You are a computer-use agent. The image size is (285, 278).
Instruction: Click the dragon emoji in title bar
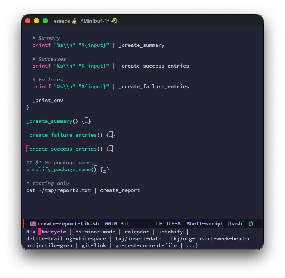(x=114, y=21)
